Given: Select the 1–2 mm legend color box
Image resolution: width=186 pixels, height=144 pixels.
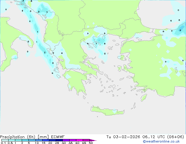Looking at the screenshot, I should point(18,140).
